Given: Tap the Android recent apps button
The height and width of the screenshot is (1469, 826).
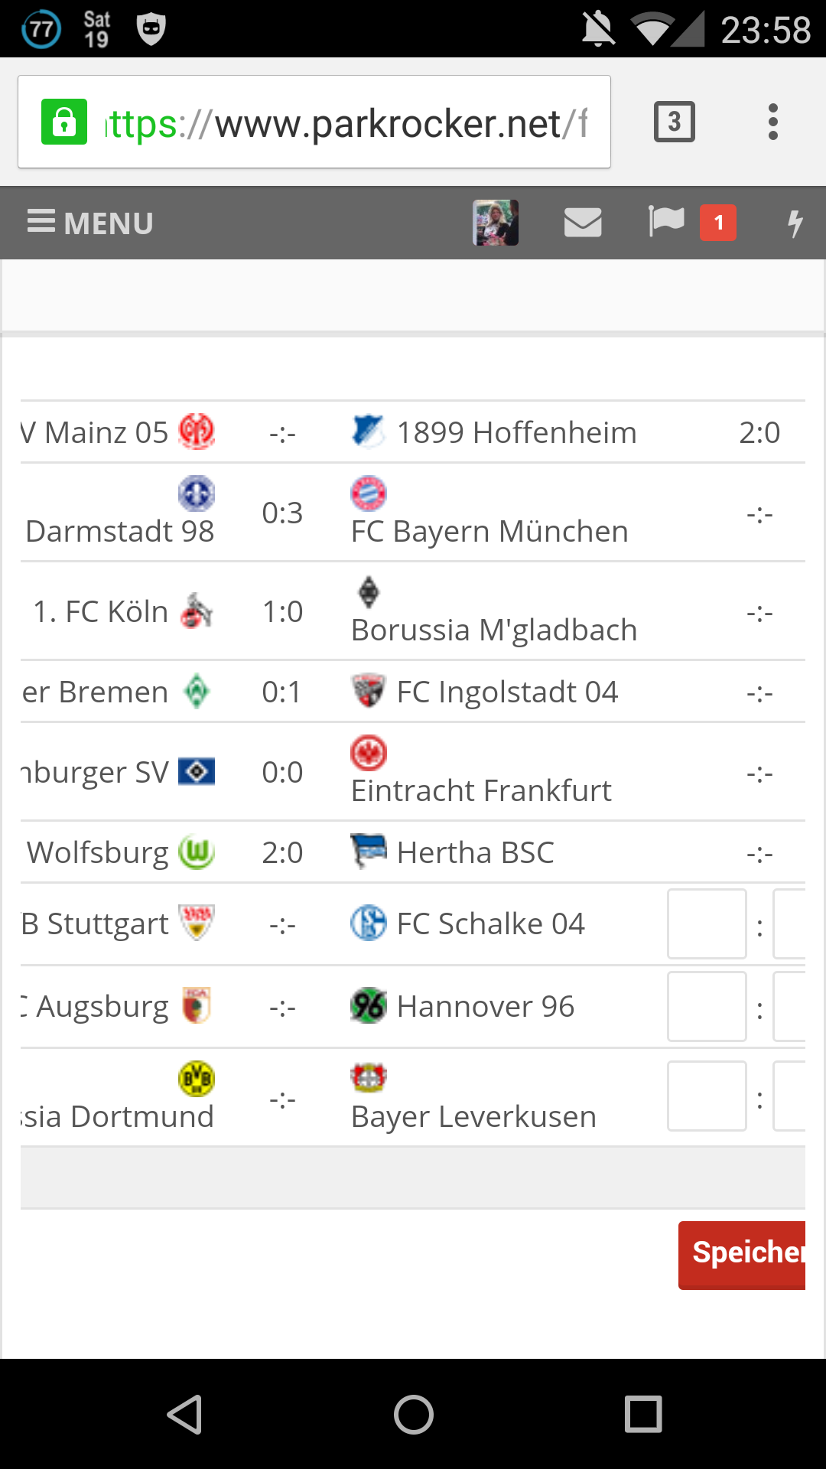Looking at the screenshot, I should pyautogui.click(x=643, y=1414).
